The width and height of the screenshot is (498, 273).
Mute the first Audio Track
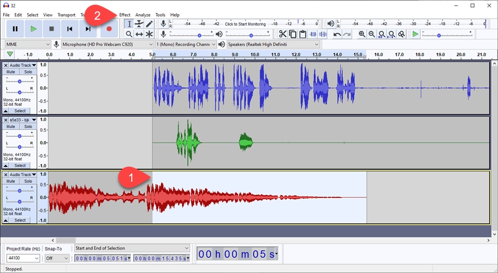tap(11, 72)
